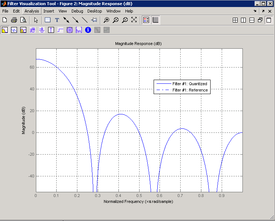Image resolution: width=275 pixels, height=221 pixels.
Task: Toggle the legend display button
Action: pos(146,20)
